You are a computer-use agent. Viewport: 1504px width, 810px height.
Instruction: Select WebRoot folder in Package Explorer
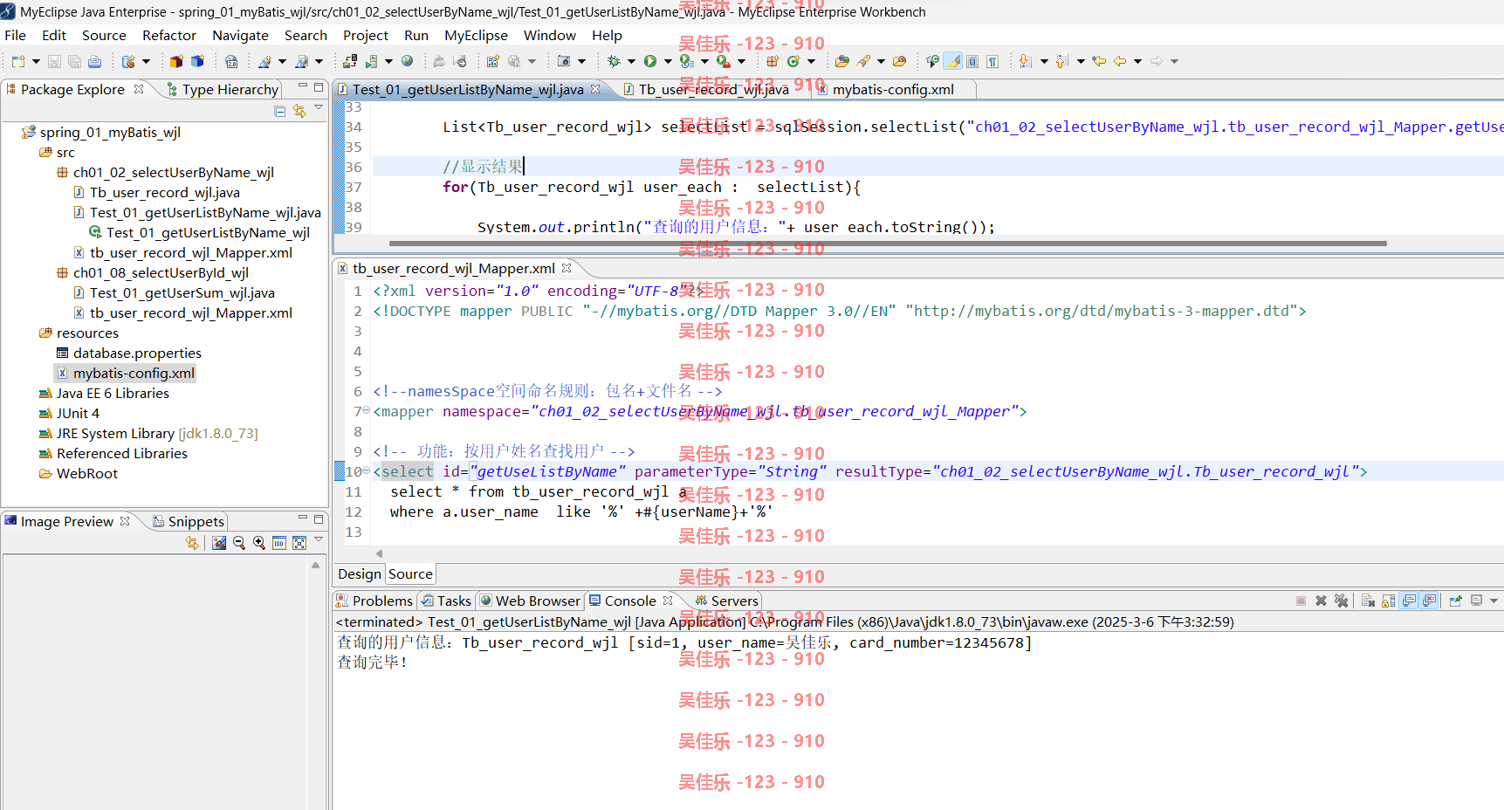tap(79, 473)
